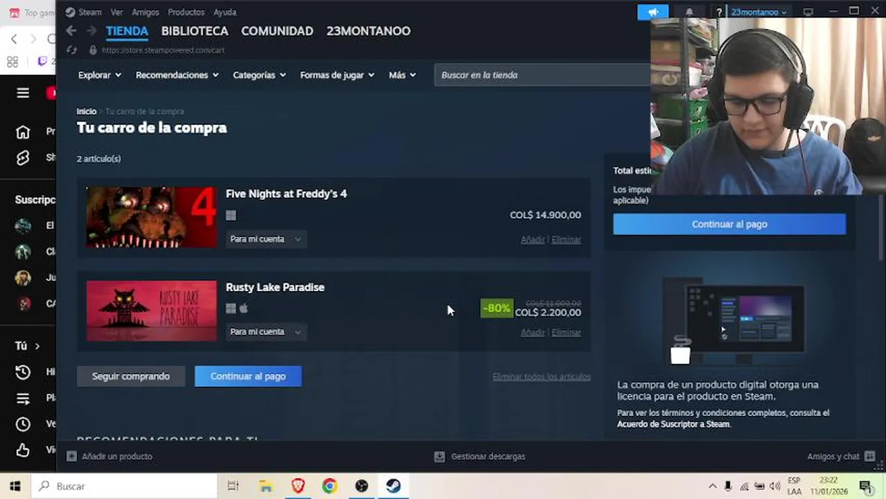Open OBS Studio from the taskbar
Screen dimensions: 886x499
click(x=361, y=486)
